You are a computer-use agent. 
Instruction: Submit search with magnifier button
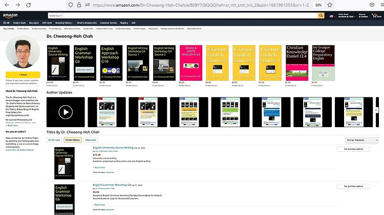321,16
